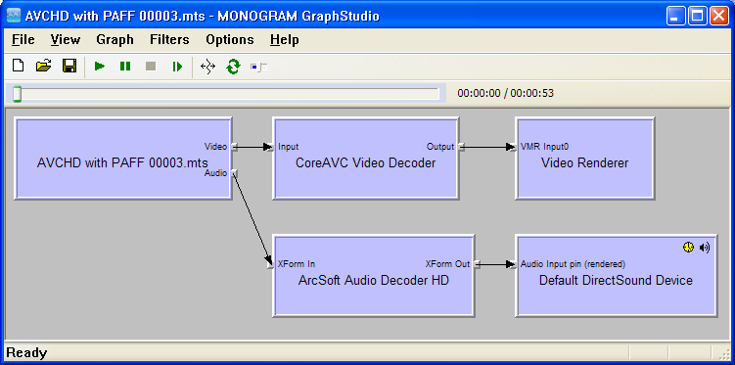
Task: Save the graph with floppy disk icon
Action: tap(69, 67)
